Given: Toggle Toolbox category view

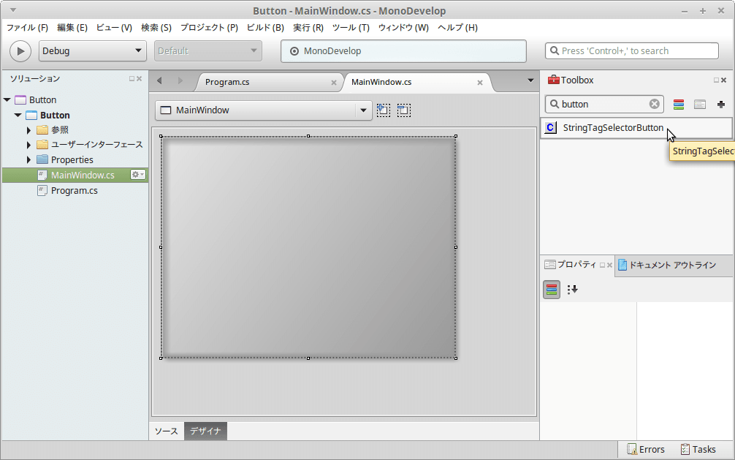Looking at the screenshot, I should (x=678, y=104).
